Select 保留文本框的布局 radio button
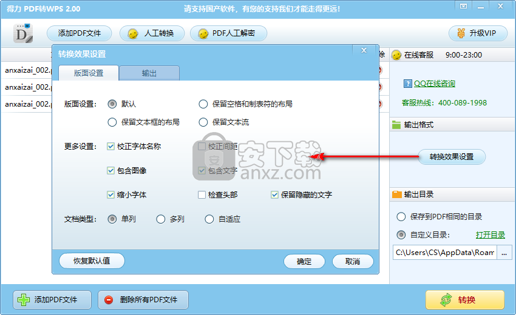516x315 pixels. click(x=112, y=122)
